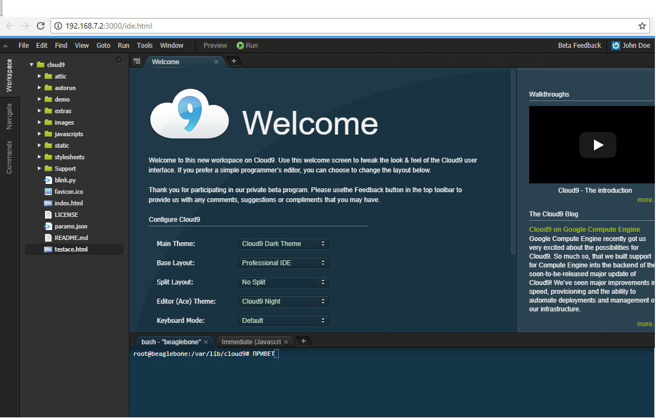Open the Run menu
The height and width of the screenshot is (419, 656).
[x=124, y=46]
